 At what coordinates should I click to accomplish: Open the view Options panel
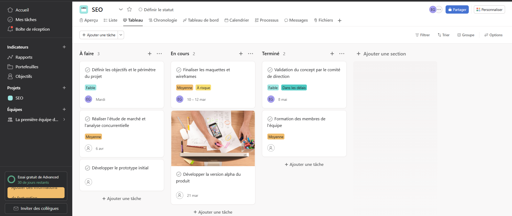pos(494,35)
